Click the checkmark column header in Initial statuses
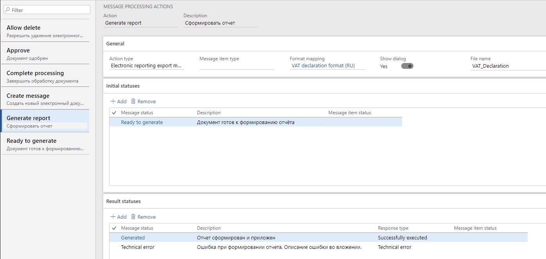Screen dimensions: 546x259 tap(115, 112)
